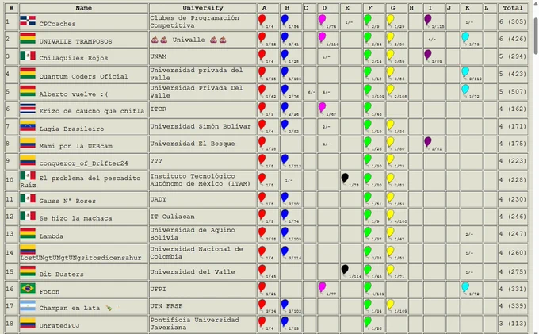Click CPCoaches' magenta balloon for problem D
Image resolution: width=539 pixels, height=334 pixels.
click(322, 20)
